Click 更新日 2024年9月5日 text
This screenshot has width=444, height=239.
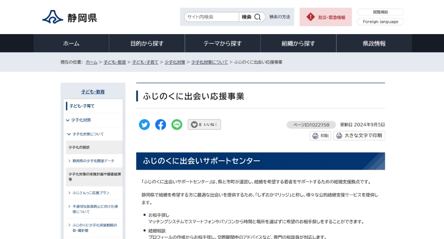point(362,125)
